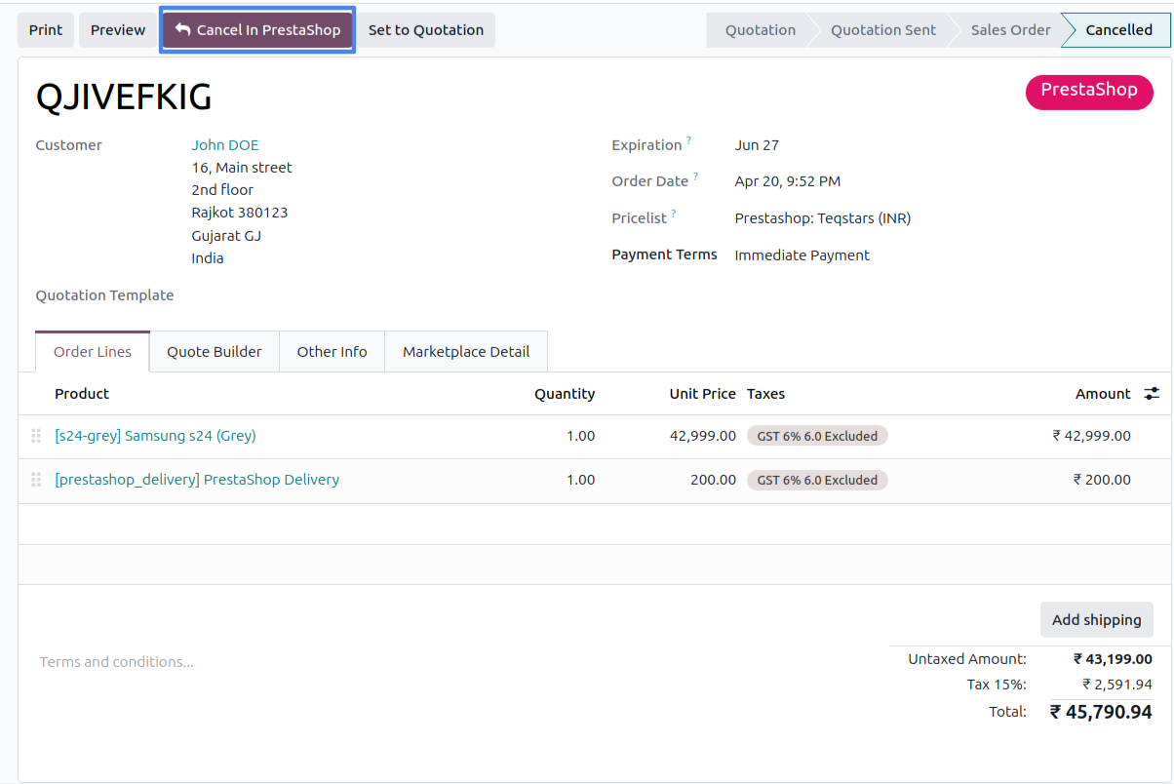
Task: Click the address line 16, Main street
Action: 242,168
